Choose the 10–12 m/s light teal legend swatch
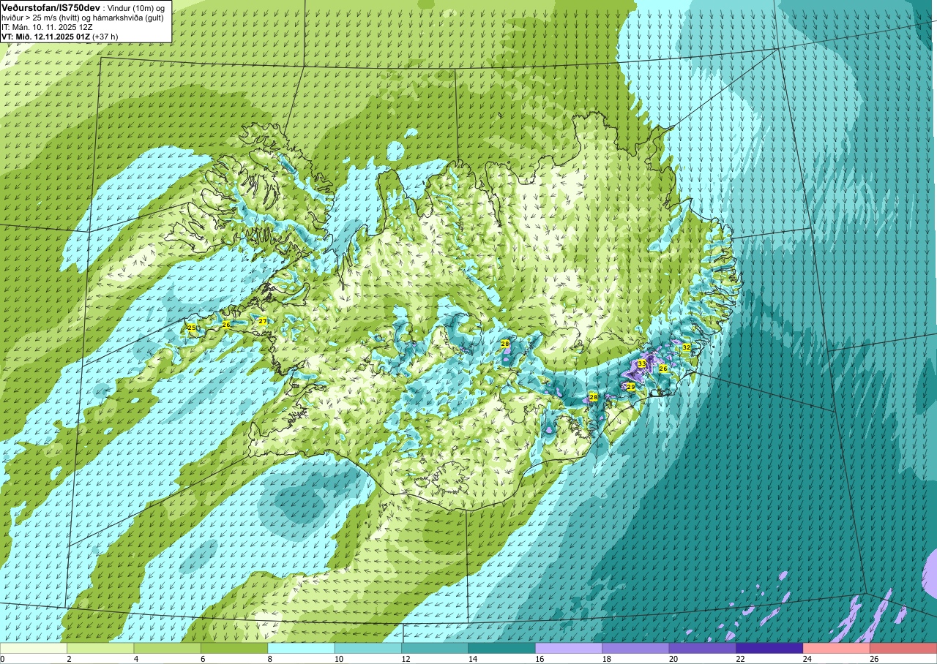Image resolution: width=937 pixels, height=664 pixels. pyautogui.click(x=368, y=648)
